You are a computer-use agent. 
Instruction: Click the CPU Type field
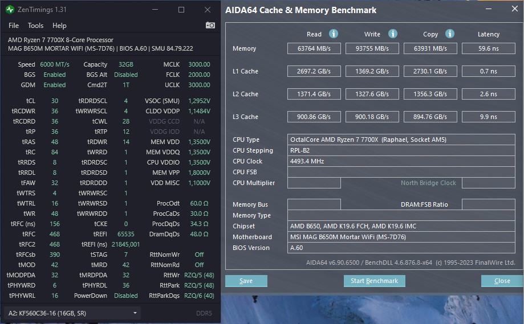401,140
